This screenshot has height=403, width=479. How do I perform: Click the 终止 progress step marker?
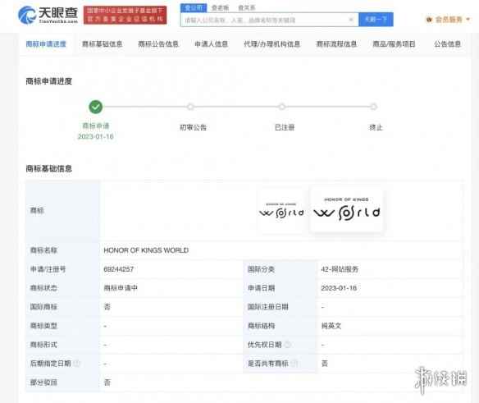click(373, 107)
